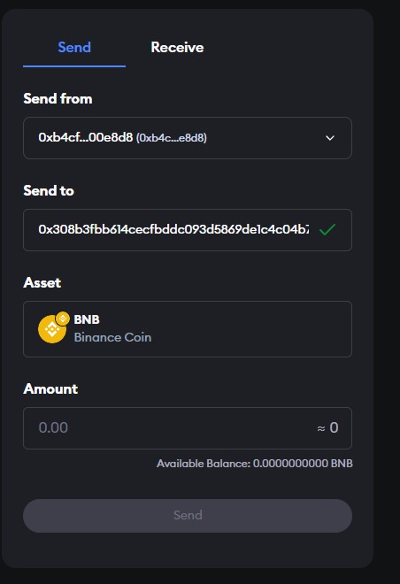This screenshot has height=584, width=400.
Task: Select the Send tab
Action: tap(74, 47)
